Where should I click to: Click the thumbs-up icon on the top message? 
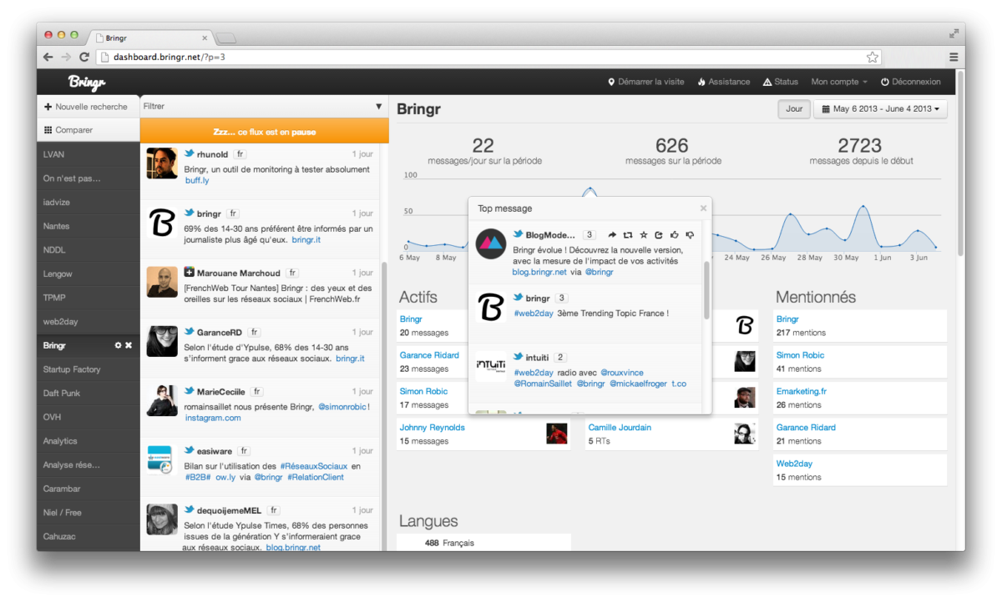click(x=673, y=235)
